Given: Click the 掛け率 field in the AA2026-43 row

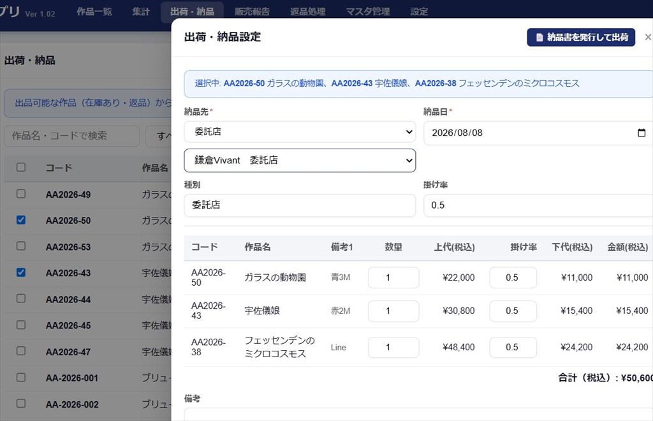Looking at the screenshot, I should tap(513, 311).
